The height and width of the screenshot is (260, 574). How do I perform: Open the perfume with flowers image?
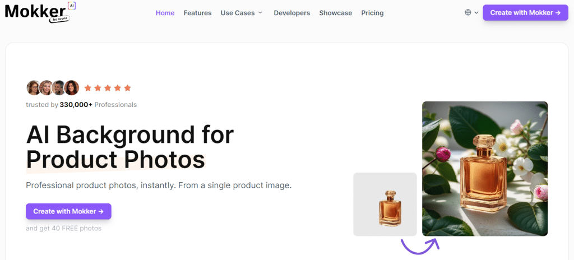(485, 169)
